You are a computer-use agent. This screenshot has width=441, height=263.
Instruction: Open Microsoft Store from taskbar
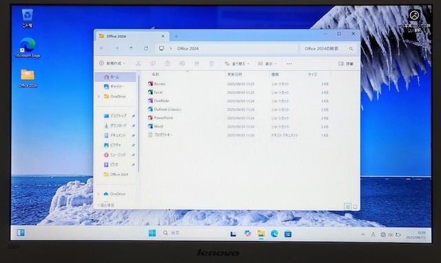point(288,233)
